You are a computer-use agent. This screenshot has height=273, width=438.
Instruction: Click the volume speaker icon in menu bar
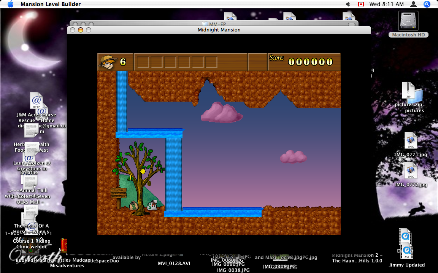tap(348, 4)
